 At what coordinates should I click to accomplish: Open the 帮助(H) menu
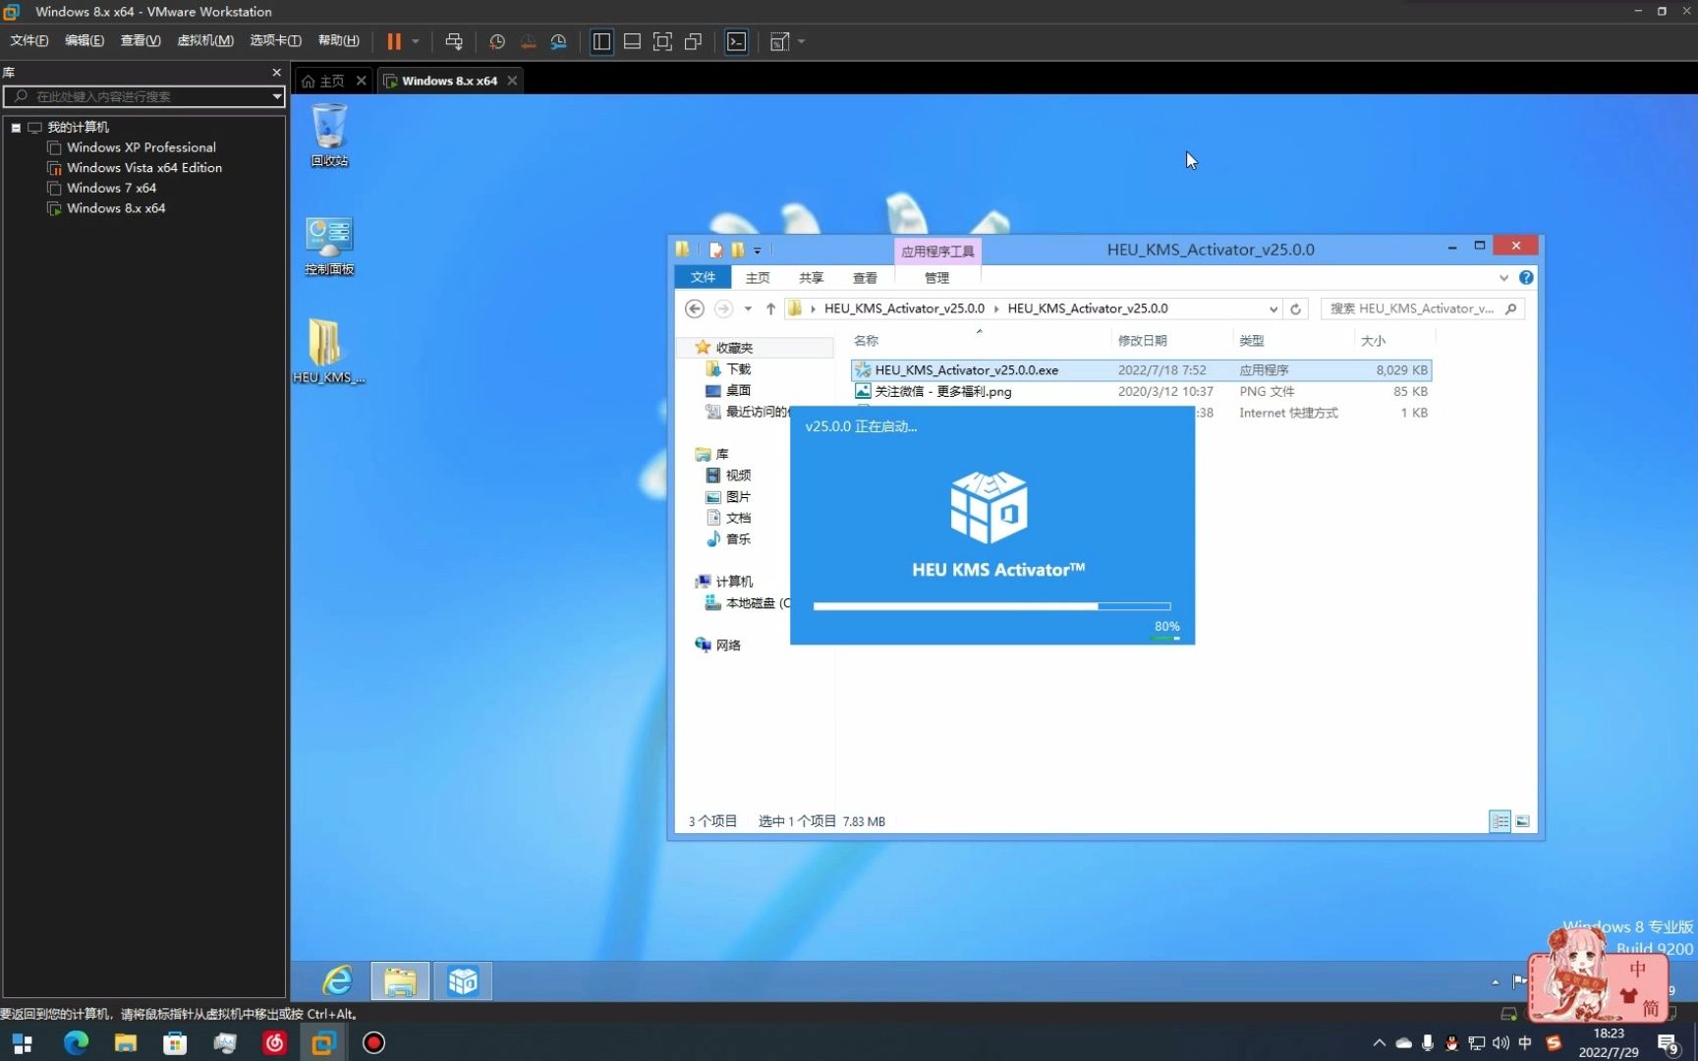click(x=339, y=40)
